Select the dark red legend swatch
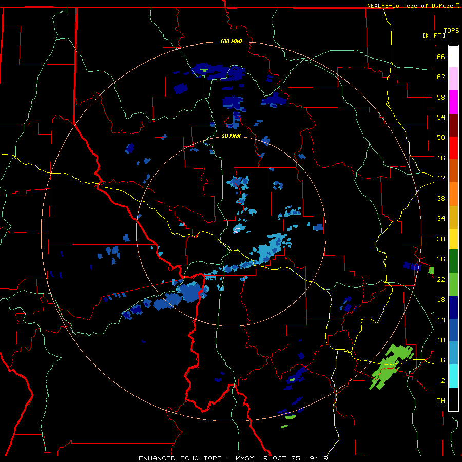This screenshot has width=462, height=462. (453, 125)
